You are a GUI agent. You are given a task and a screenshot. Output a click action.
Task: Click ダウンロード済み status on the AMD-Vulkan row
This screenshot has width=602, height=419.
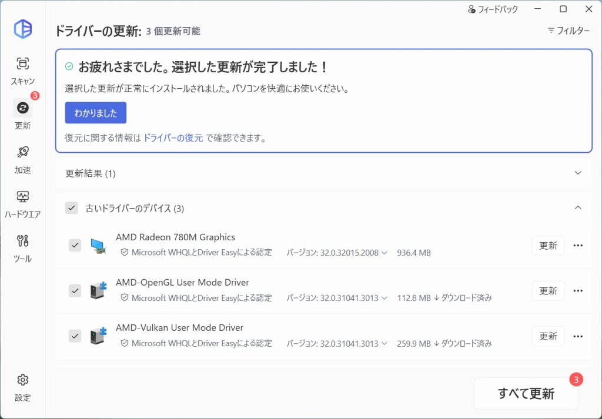(x=463, y=343)
